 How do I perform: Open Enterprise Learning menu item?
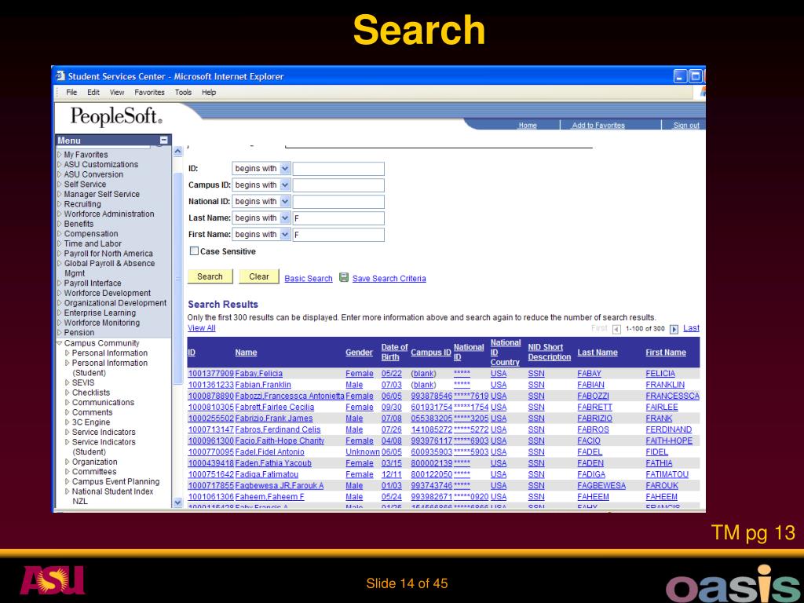tap(100, 312)
